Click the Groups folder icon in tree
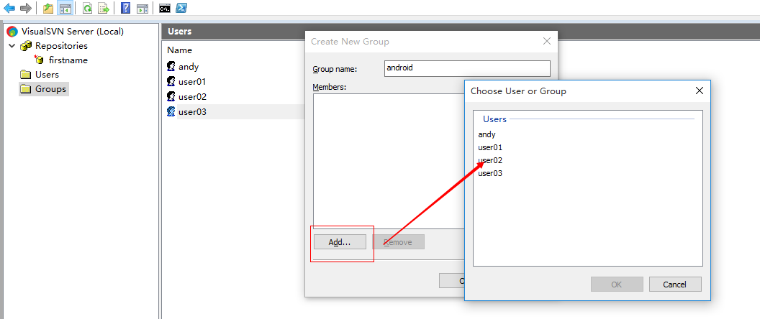The width and height of the screenshot is (760, 319). click(x=25, y=89)
